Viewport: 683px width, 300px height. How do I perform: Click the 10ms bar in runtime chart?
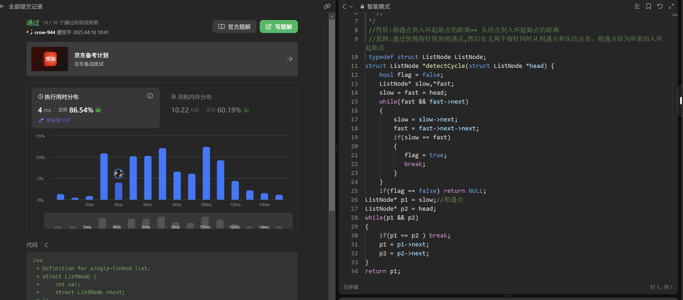pyautogui.click(x=206, y=173)
